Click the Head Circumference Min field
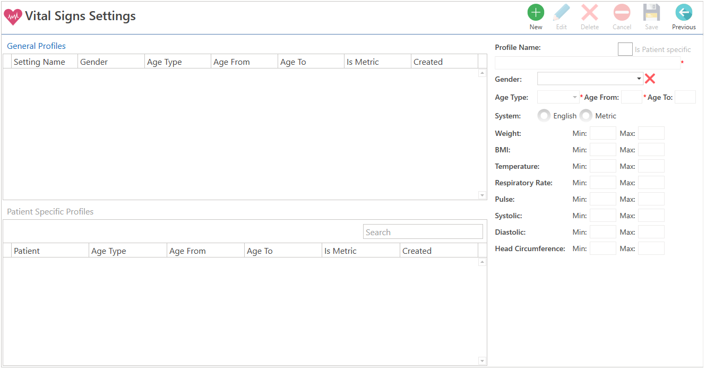Image resolution: width=706 pixels, height=369 pixels. coord(603,248)
